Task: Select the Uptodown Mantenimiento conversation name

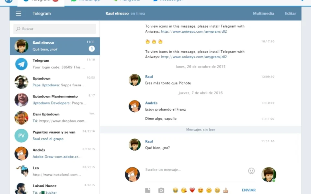Action: (x=55, y=96)
